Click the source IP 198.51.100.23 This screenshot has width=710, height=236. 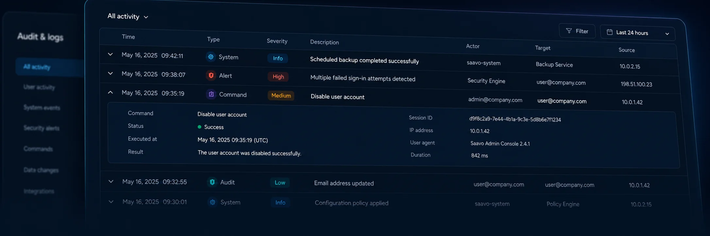click(x=636, y=84)
